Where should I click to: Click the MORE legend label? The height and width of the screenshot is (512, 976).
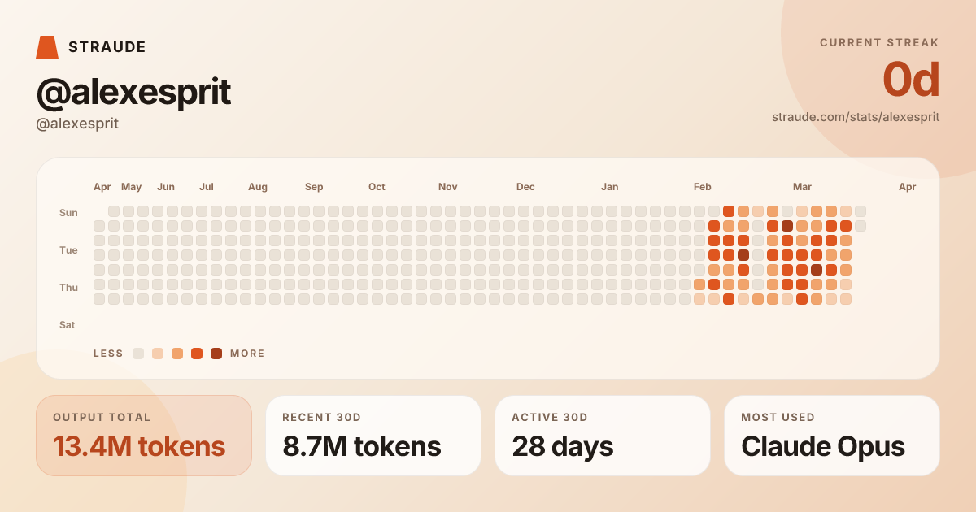click(x=247, y=354)
